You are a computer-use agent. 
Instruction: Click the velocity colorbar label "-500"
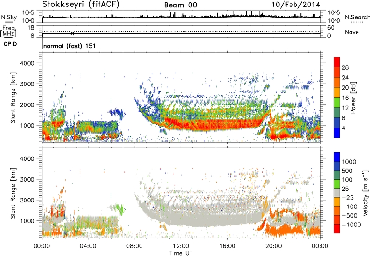350,216
